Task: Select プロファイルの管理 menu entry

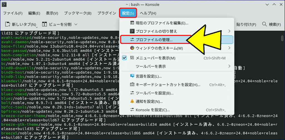Action: [x=154, y=40]
